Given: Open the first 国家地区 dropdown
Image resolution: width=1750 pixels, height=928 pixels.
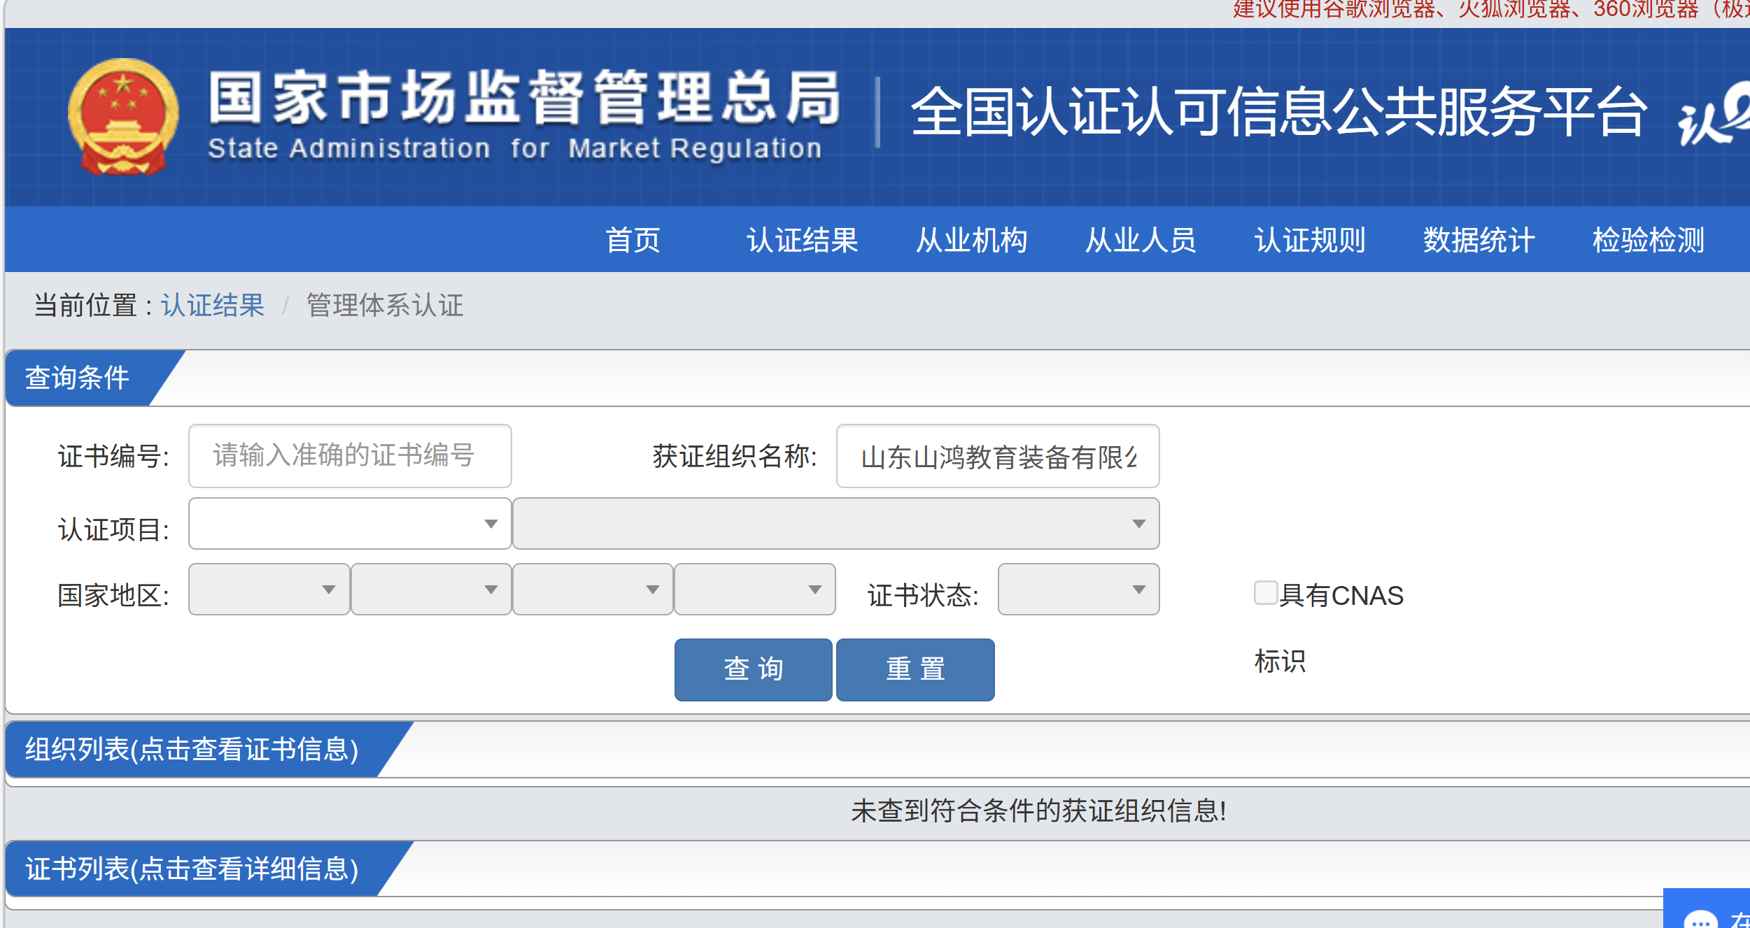Looking at the screenshot, I should coord(269,590).
